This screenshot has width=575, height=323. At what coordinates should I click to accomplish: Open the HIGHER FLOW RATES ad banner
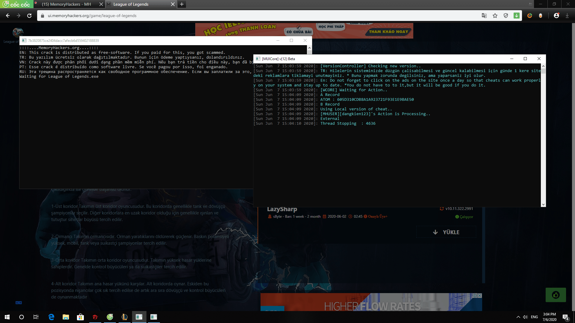click(371, 302)
